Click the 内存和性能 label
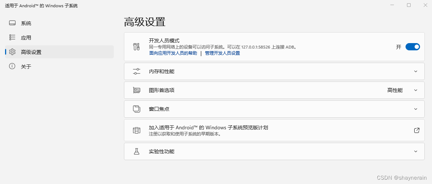Screen dimensions: 432x184 161,71
